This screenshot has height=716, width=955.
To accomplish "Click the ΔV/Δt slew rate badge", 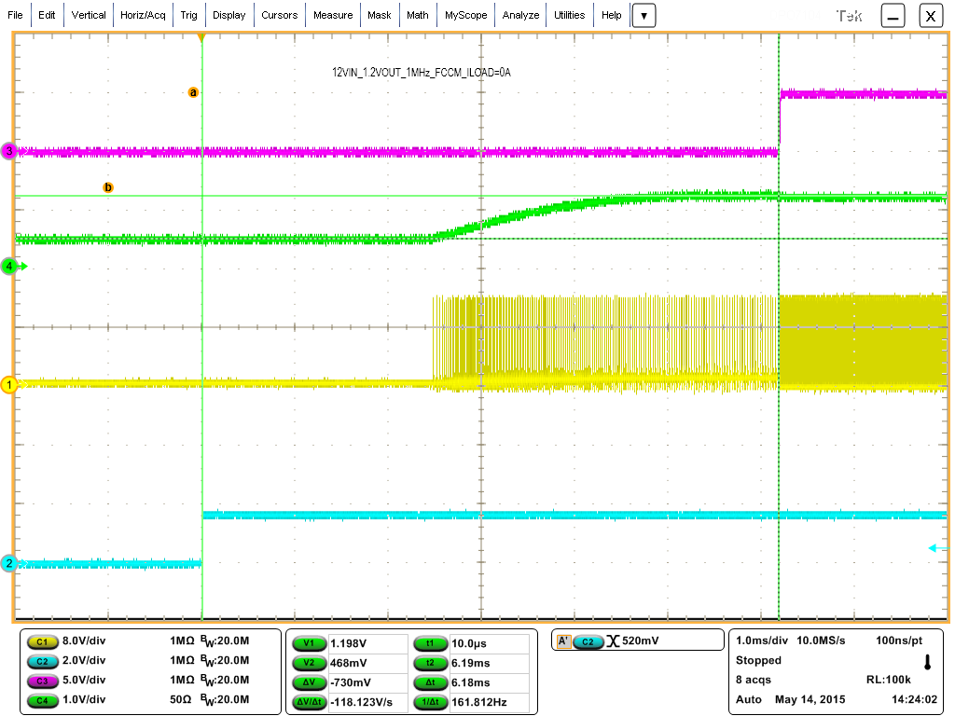I will click(x=311, y=700).
